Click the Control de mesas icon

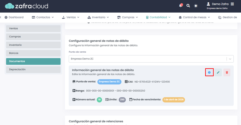[x=180, y=17]
